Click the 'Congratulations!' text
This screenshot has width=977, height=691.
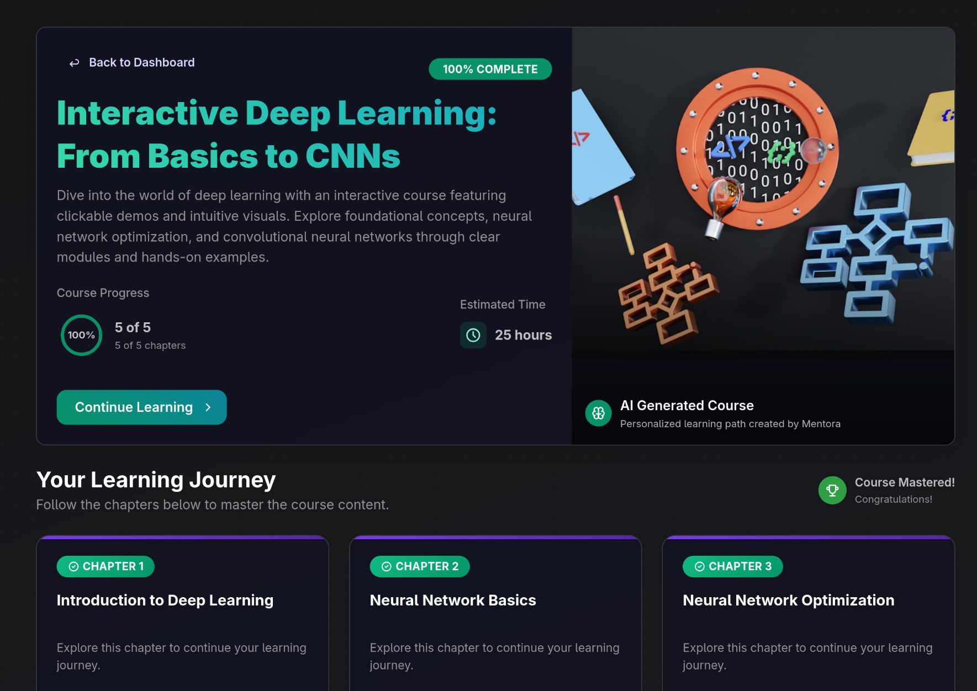(x=894, y=499)
